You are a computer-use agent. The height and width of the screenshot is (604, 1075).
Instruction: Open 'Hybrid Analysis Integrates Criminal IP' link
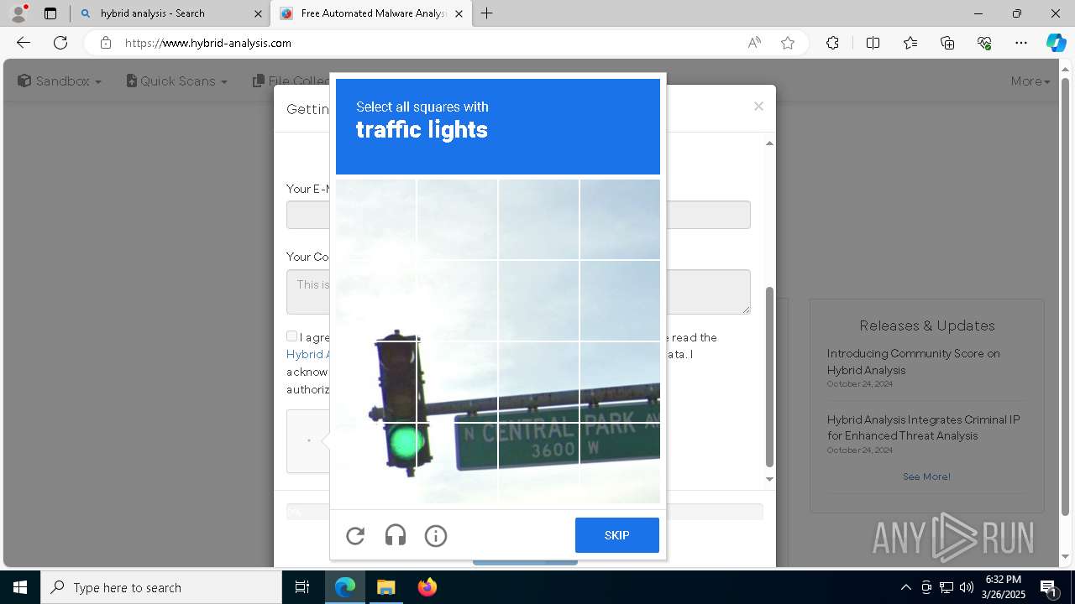point(923,427)
